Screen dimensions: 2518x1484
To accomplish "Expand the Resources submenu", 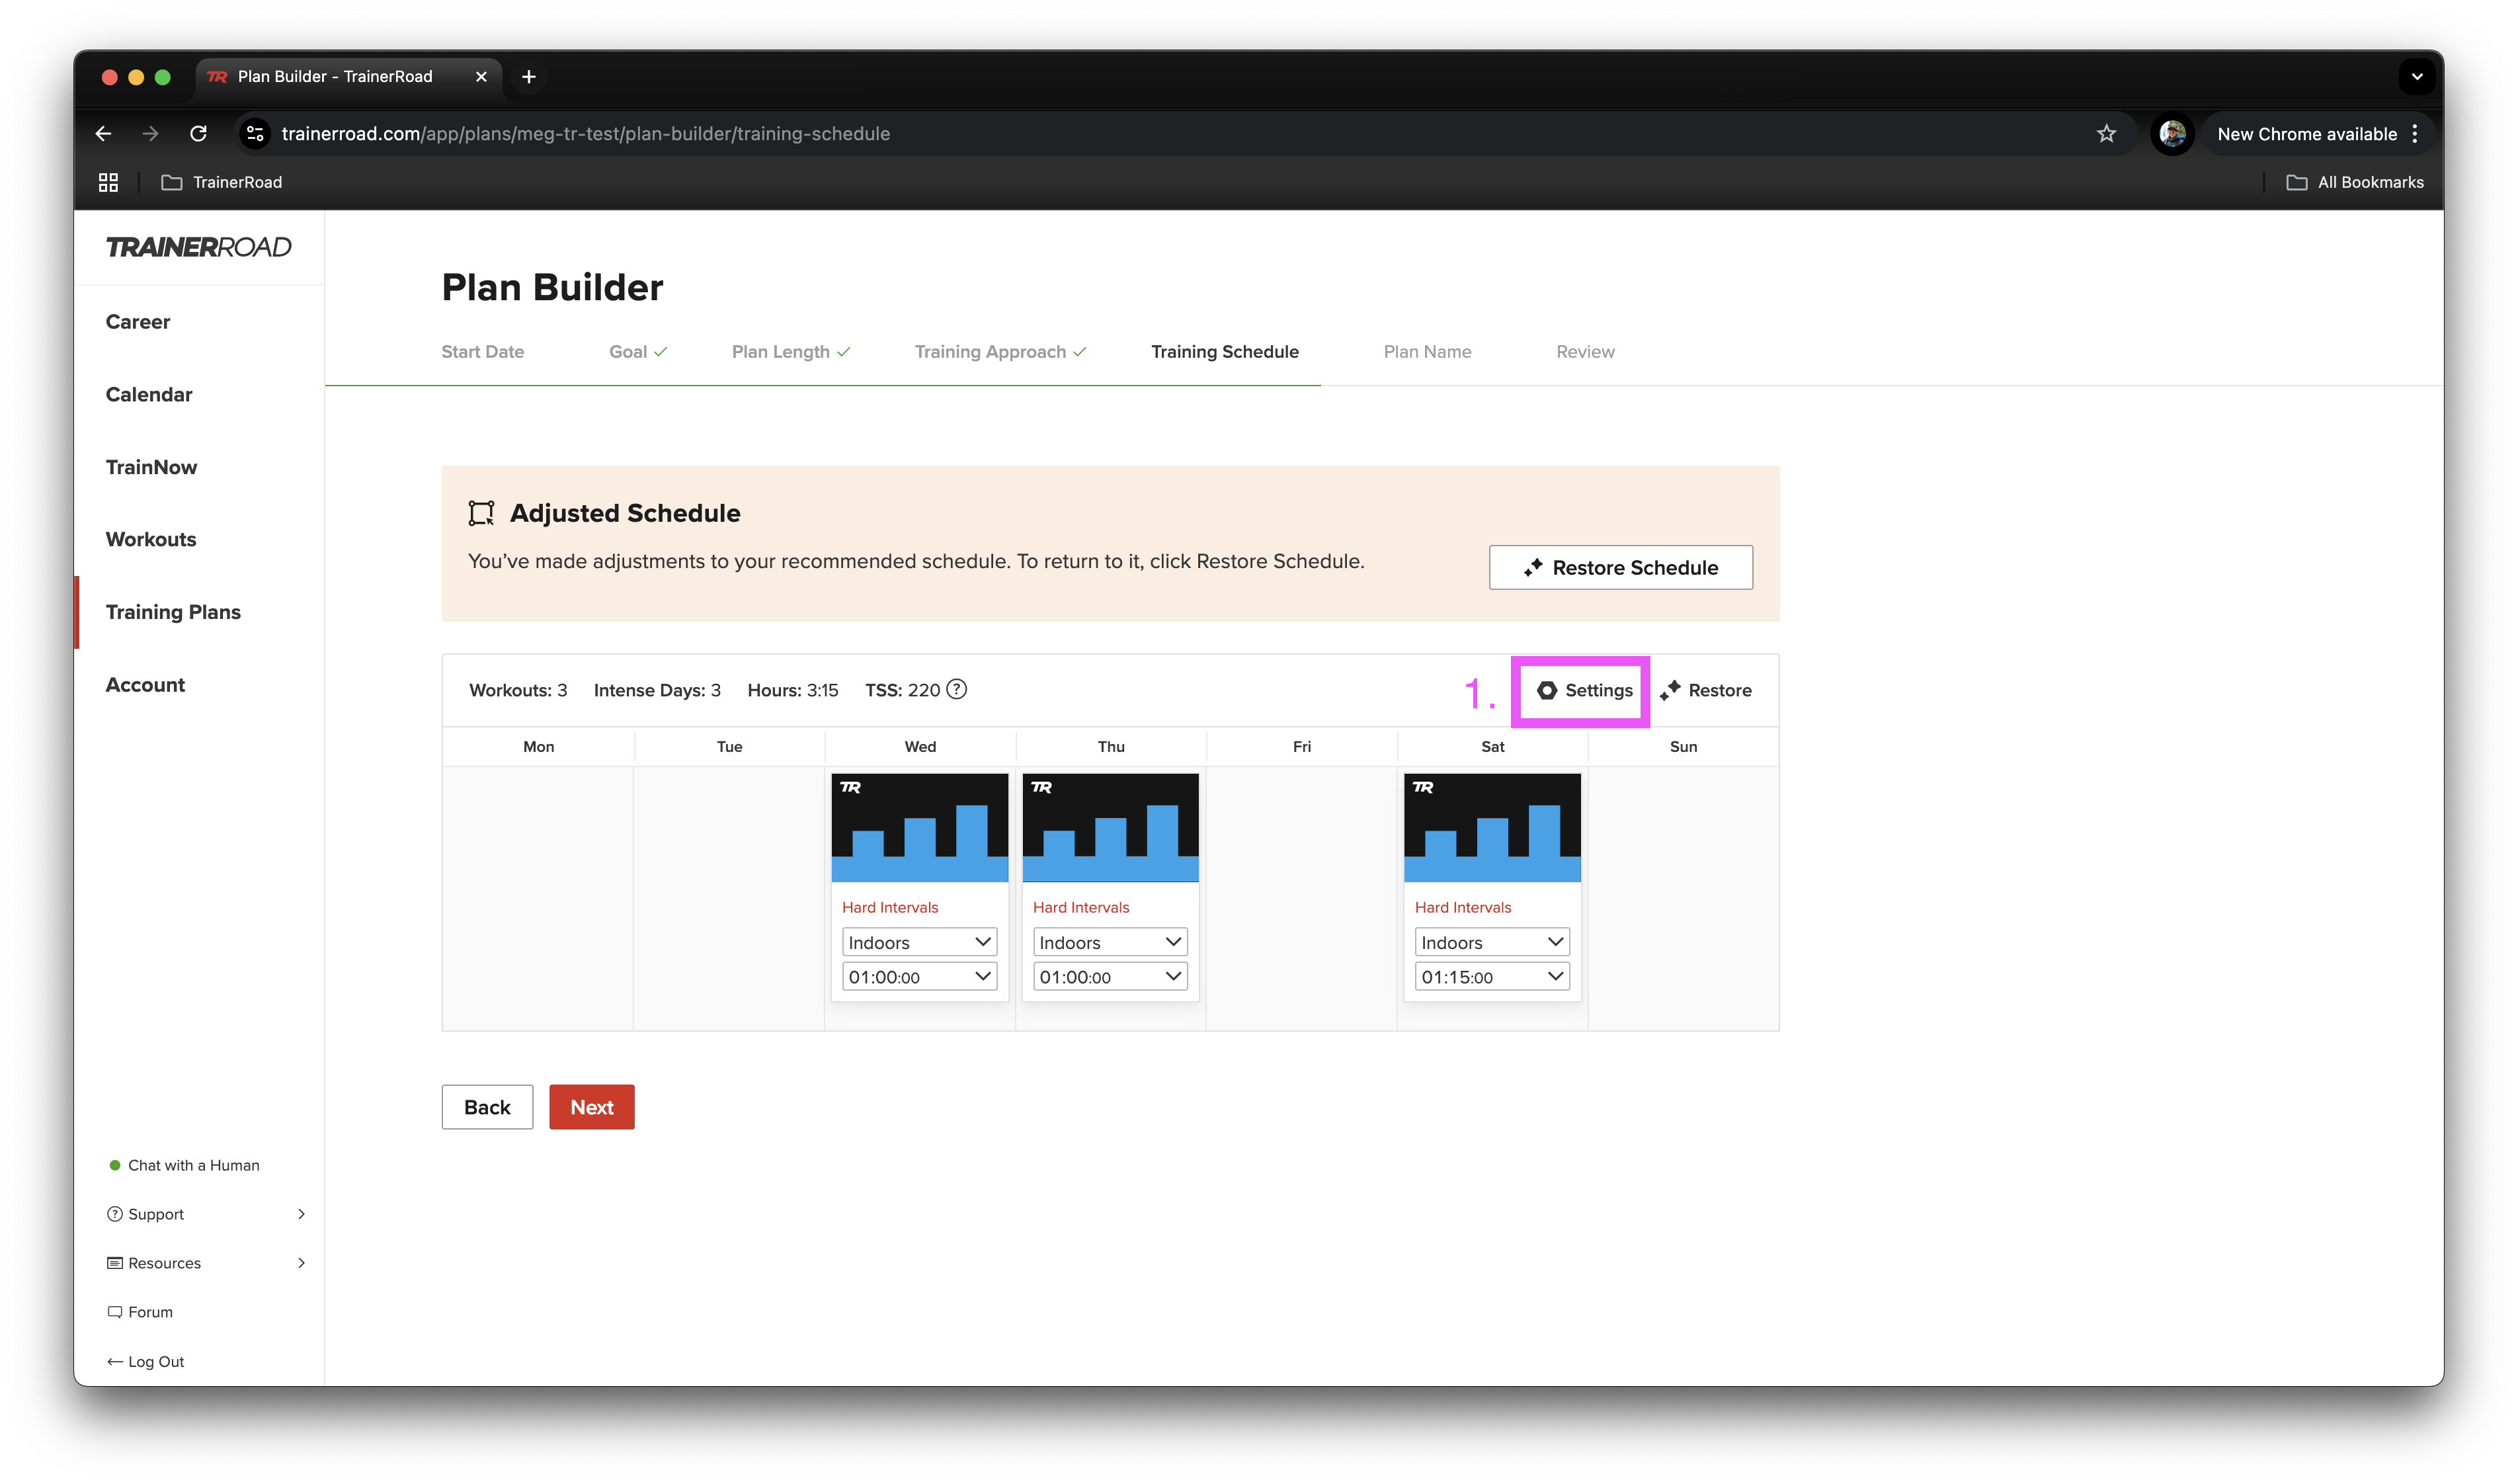I will [x=205, y=1263].
